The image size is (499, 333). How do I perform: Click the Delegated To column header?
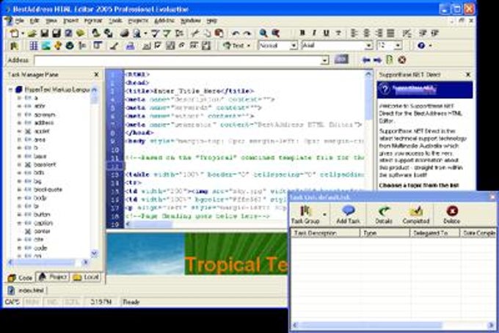point(434,233)
